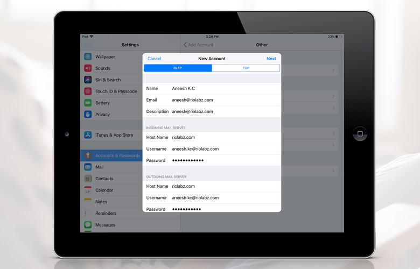This screenshot has width=420, height=269.
Task: Open Accounts & Passwords in the sidebar
Action: click(117, 155)
